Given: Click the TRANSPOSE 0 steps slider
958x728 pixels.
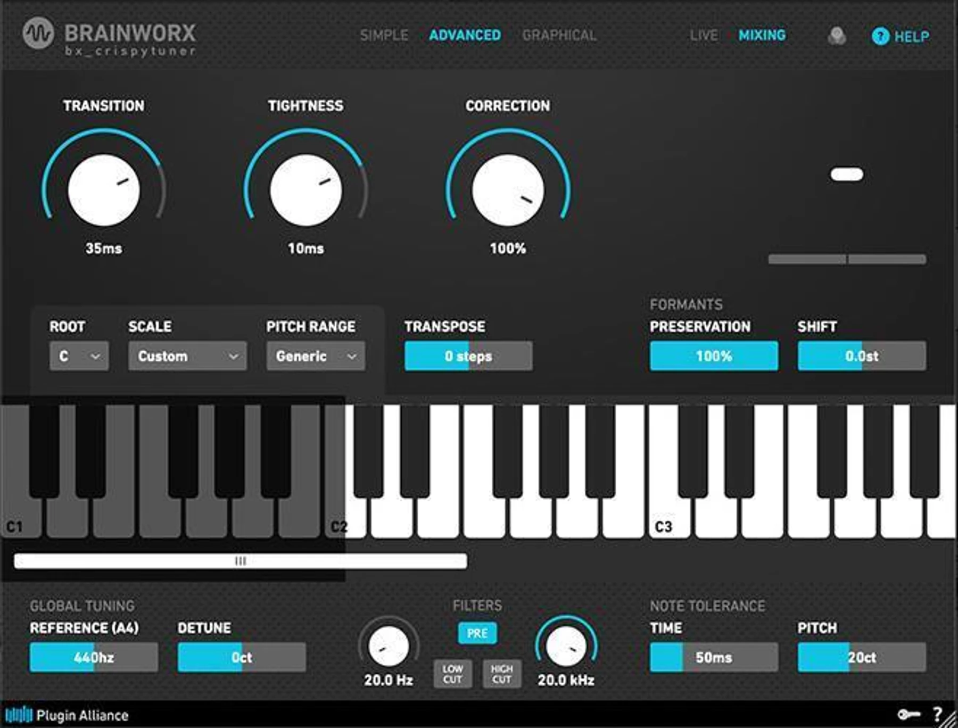Looking at the screenshot, I should click(468, 356).
